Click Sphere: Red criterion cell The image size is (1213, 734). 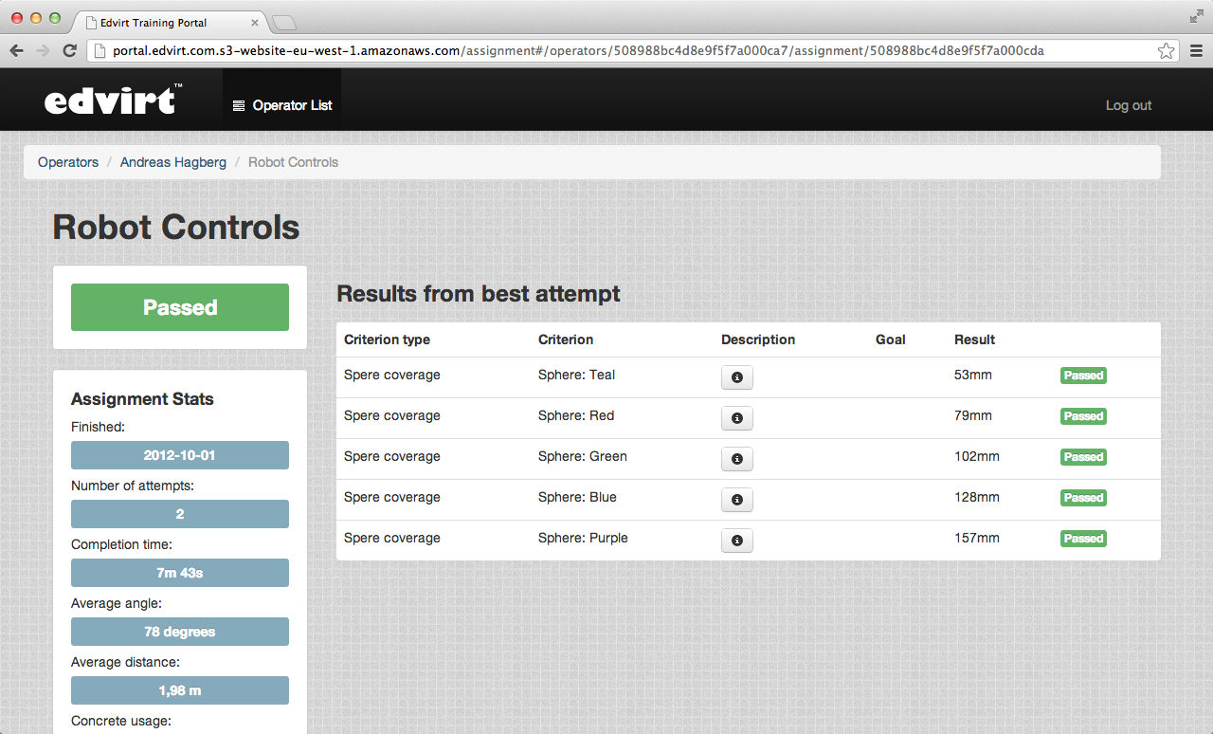(576, 415)
